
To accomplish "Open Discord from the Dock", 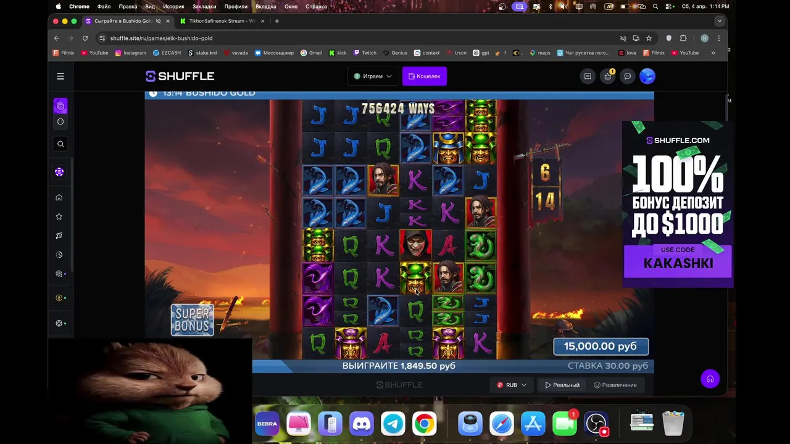I will pos(362,424).
